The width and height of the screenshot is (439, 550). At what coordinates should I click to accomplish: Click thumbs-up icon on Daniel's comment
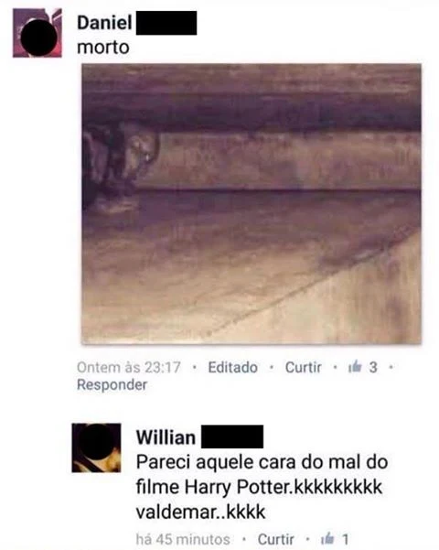355,367
